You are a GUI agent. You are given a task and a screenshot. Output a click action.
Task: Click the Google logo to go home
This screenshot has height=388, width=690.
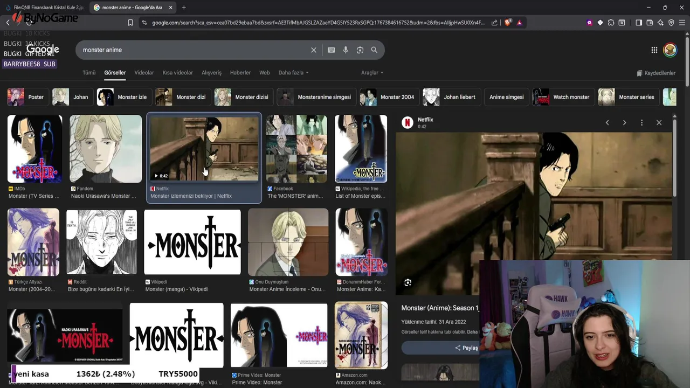click(43, 50)
